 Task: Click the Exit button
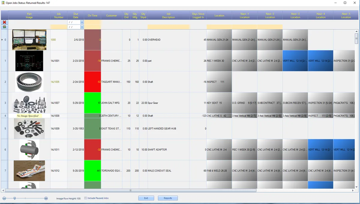(x=146, y=198)
